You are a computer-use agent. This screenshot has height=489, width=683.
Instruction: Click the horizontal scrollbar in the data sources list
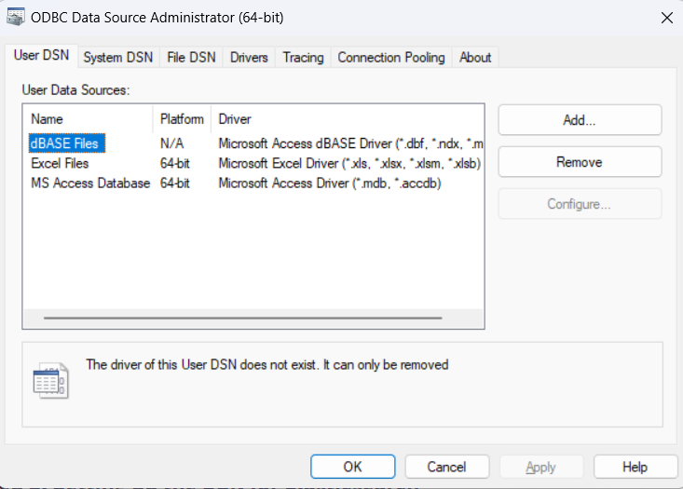[x=243, y=318]
